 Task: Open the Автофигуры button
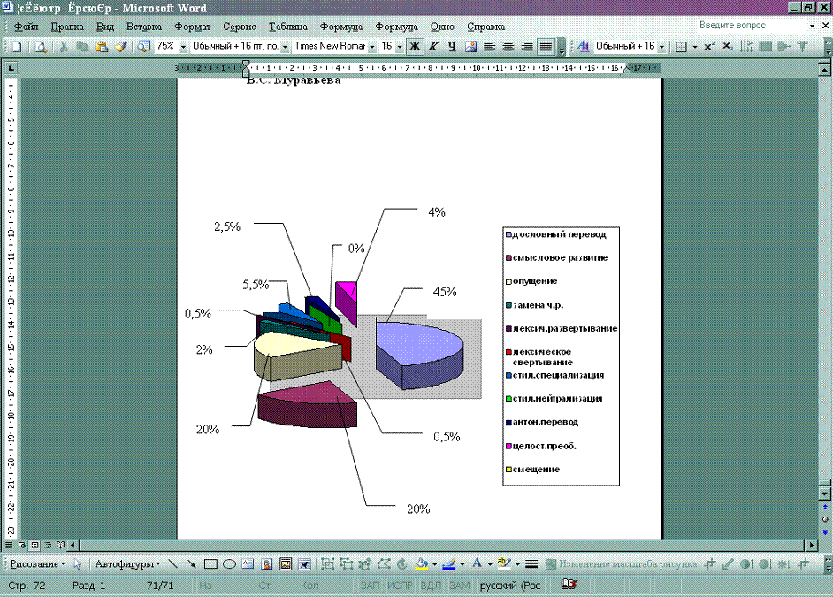tap(127, 563)
